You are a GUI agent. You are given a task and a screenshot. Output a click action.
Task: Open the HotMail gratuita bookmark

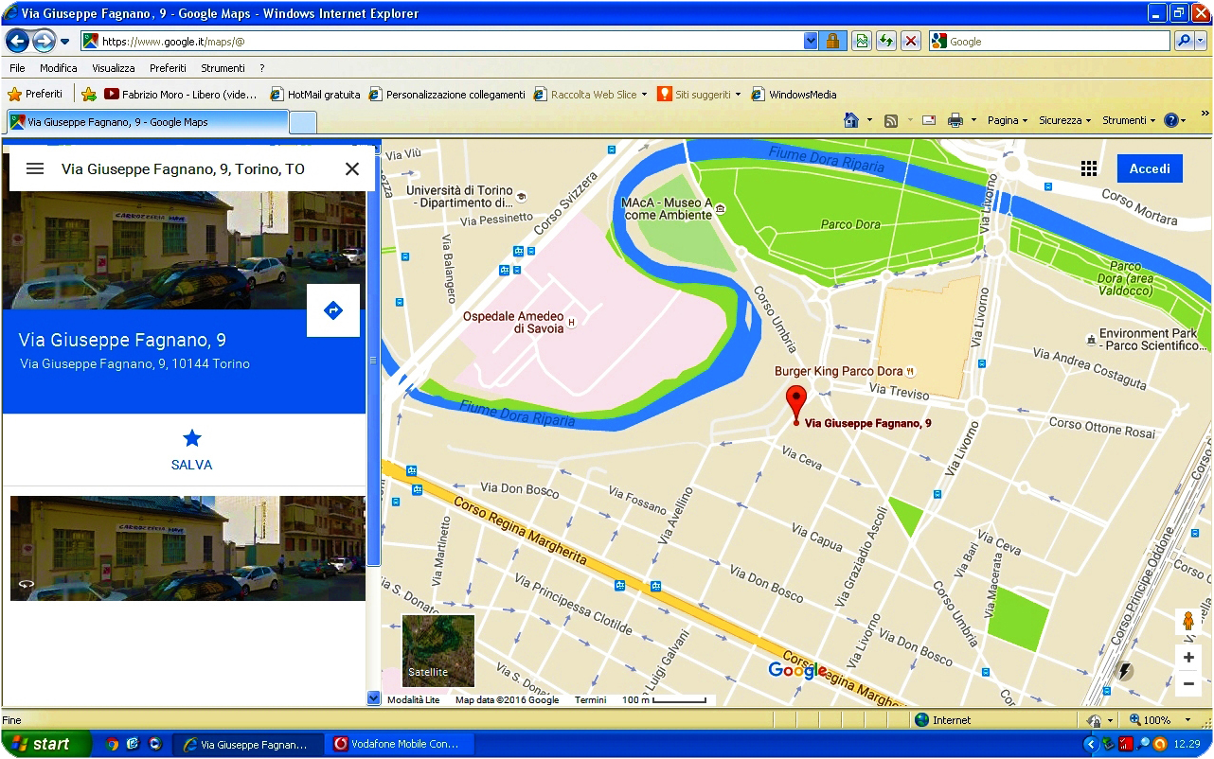click(315, 94)
